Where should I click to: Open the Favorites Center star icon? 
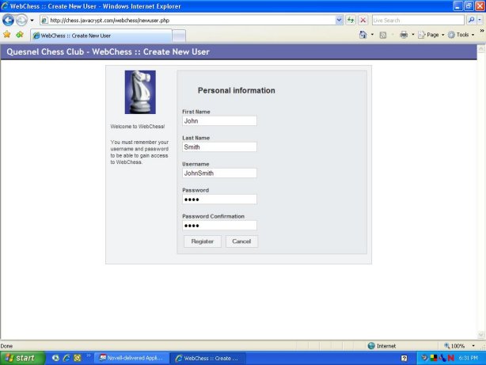7,34
